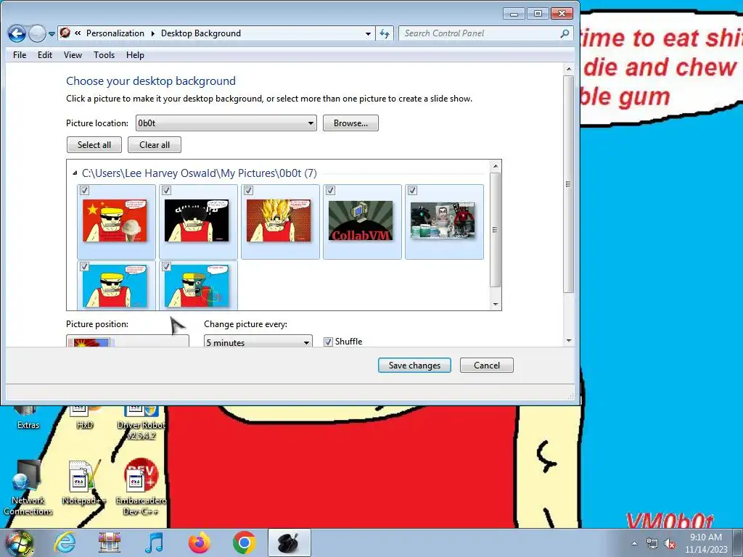Expand arrow after Personalization breadcrumb
Image resolution: width=743 pixels, height=557 pixels.
152,33
